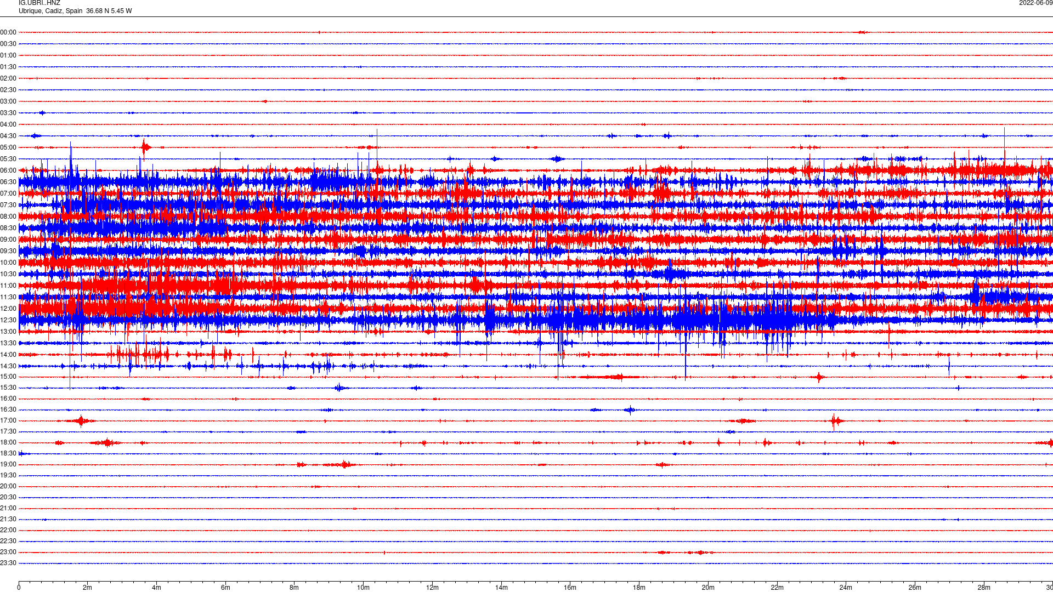Click the 28m tick on time axis
The image size is (1053, 592).
[984, 588]
